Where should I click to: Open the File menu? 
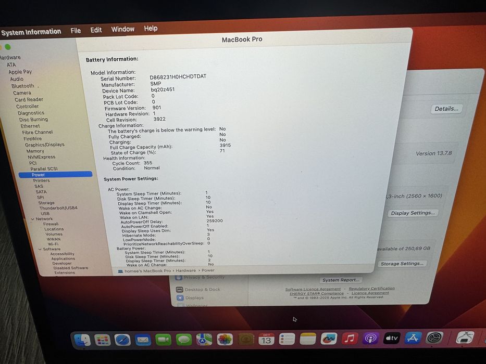tap(76, 31)
